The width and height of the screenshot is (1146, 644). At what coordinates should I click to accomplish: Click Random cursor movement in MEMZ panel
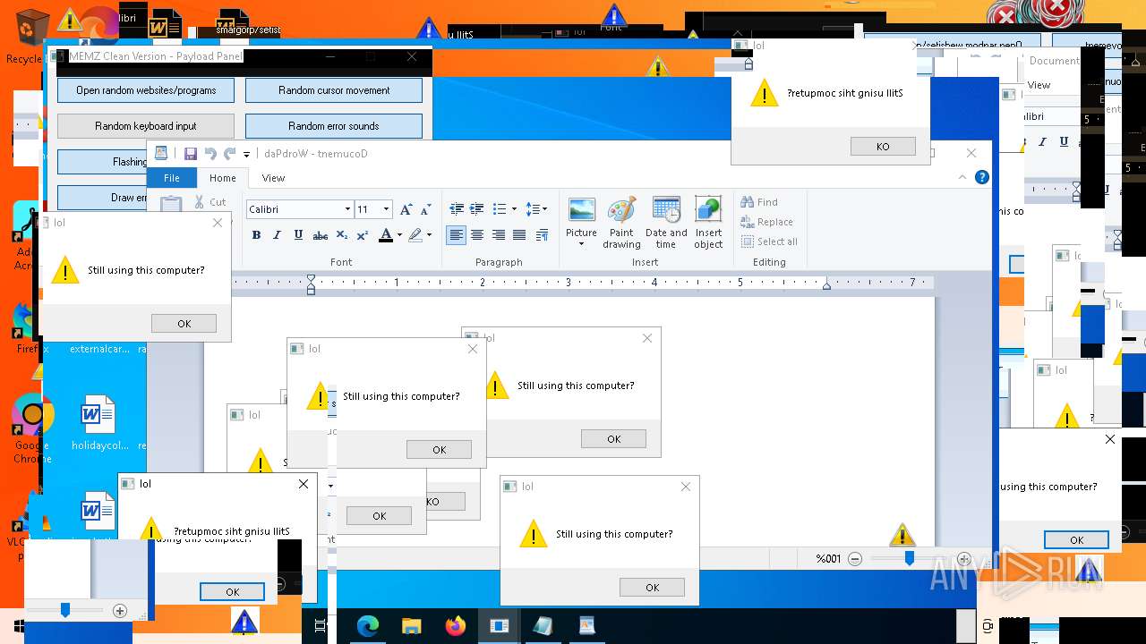coord(334,90)
